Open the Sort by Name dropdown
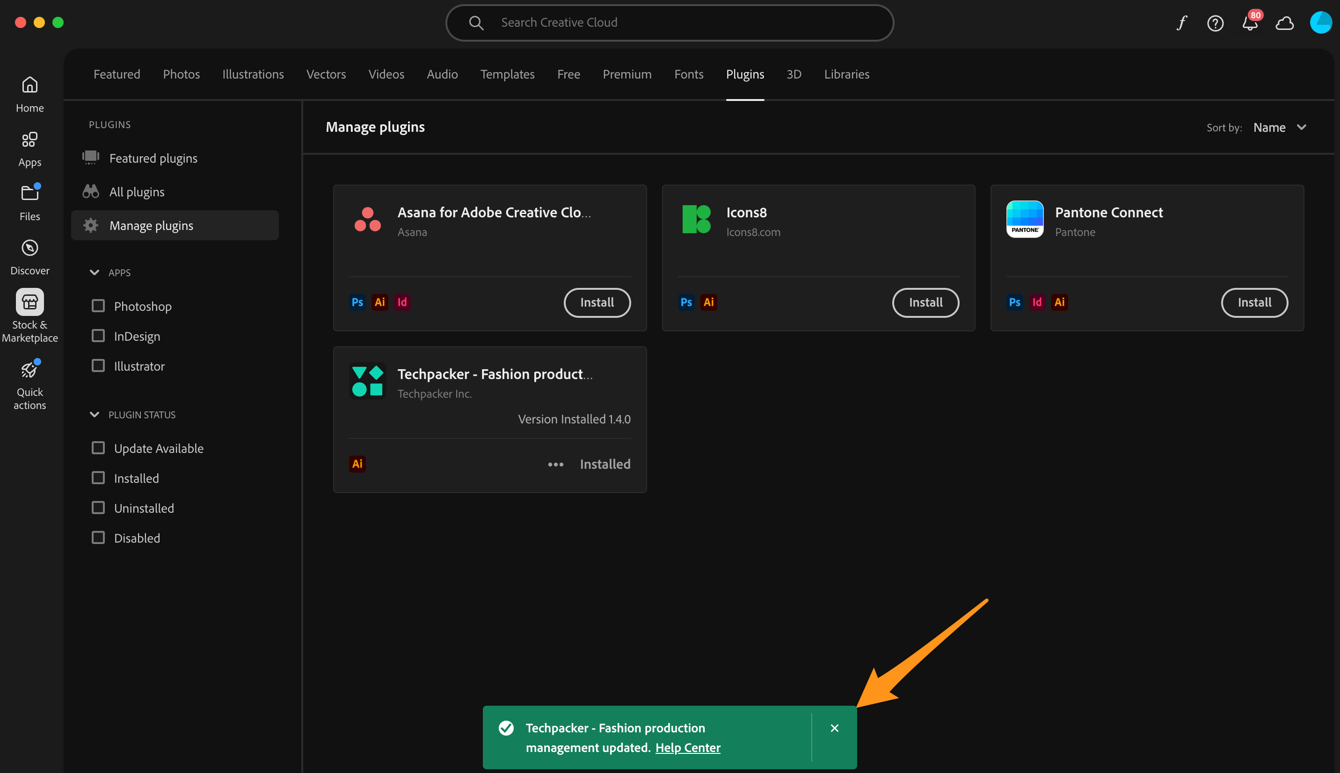This screenshot has width=1340, height=773. coord(1279,128)
